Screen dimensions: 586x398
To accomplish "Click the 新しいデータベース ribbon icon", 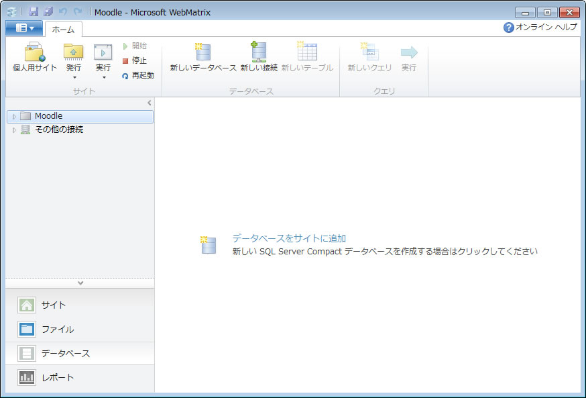I will 202,53.
